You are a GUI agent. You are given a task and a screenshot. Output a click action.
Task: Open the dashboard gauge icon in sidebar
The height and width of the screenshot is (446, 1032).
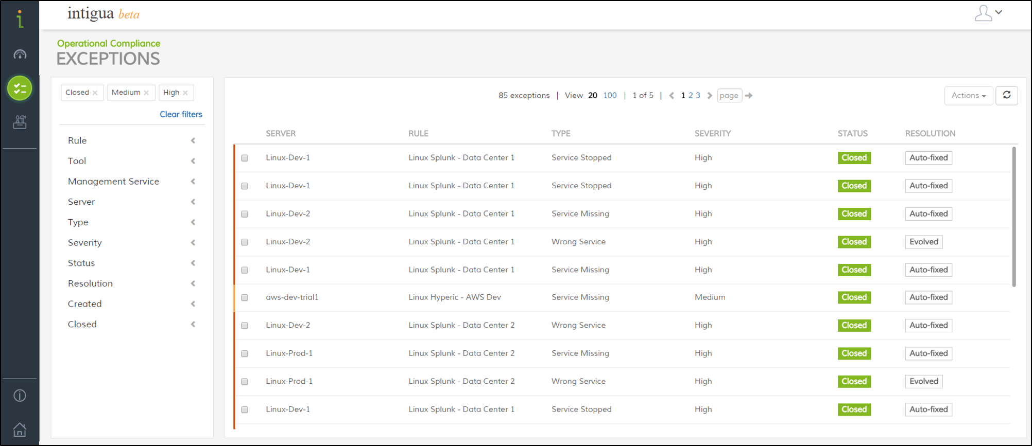click(x=20, y=55)
